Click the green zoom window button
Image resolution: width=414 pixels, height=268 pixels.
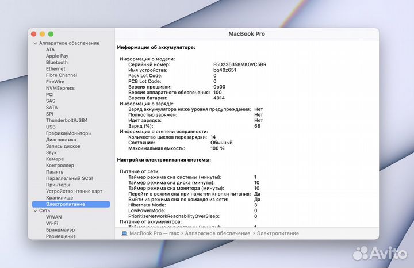pos(51,34)
